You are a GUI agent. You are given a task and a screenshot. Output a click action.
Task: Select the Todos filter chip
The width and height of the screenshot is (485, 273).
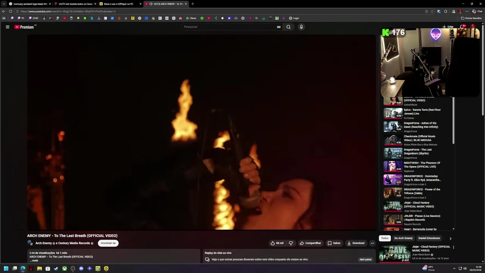tap(385, 238)
